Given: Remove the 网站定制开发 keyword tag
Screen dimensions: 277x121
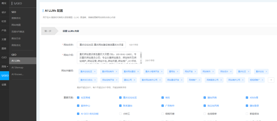Looking at the screenshot, I should (117, 80).
